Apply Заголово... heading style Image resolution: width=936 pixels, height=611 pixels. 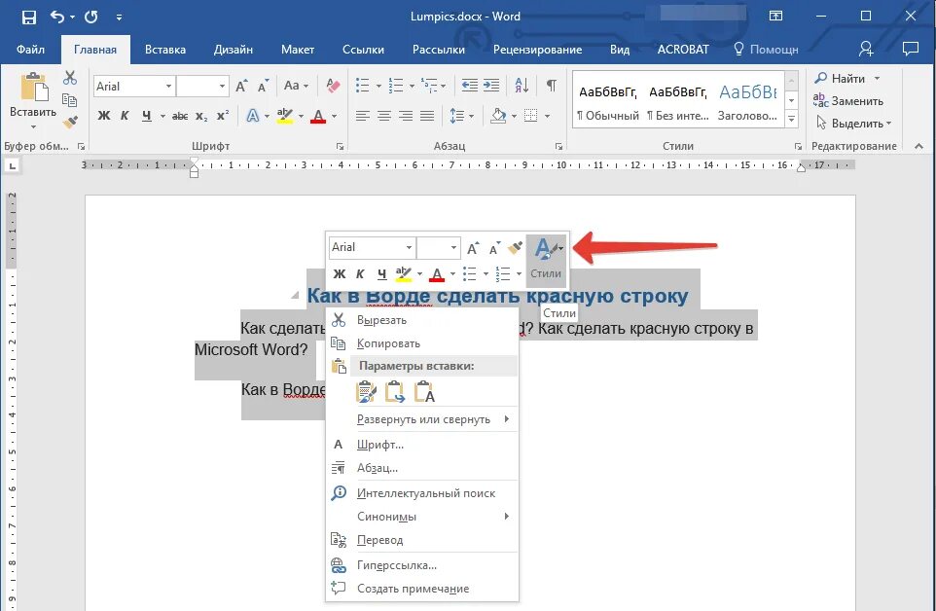click(747, 102)
